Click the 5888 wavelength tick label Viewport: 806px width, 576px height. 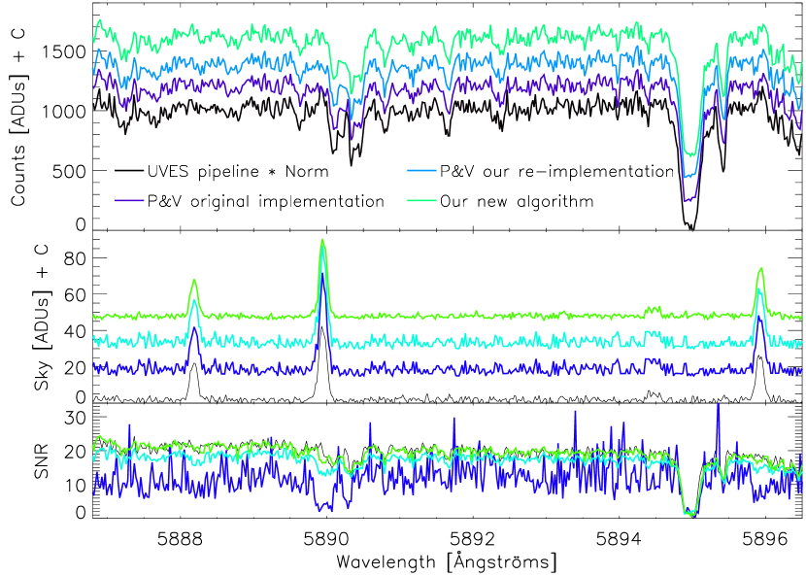click(180, 538)
